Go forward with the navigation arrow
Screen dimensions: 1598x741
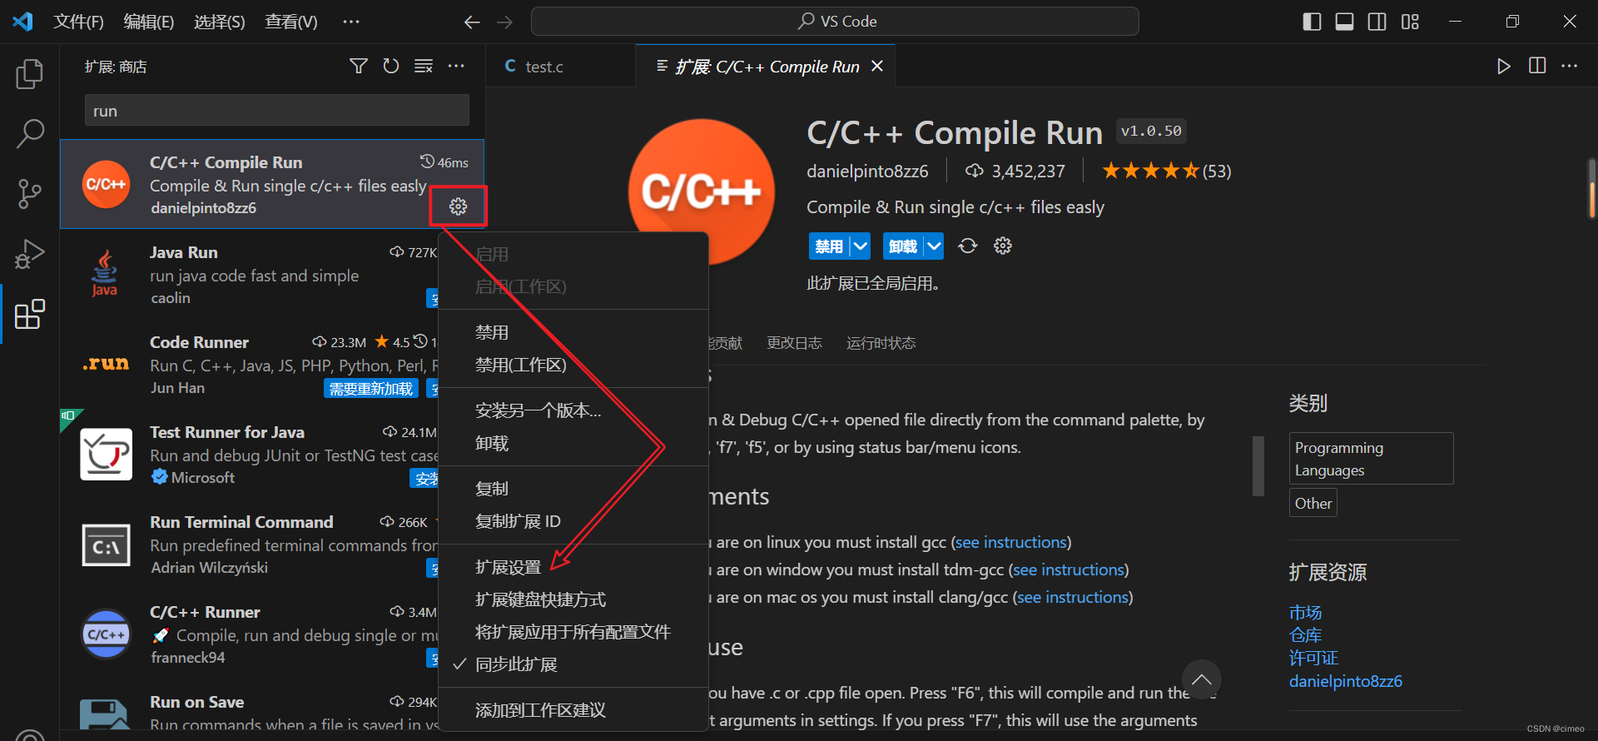(x=504, y=22)
